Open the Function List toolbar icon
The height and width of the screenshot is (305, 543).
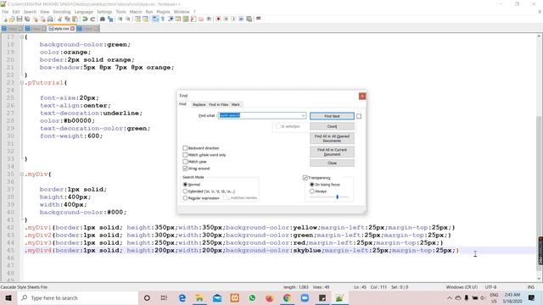click(x=193, y=19)
